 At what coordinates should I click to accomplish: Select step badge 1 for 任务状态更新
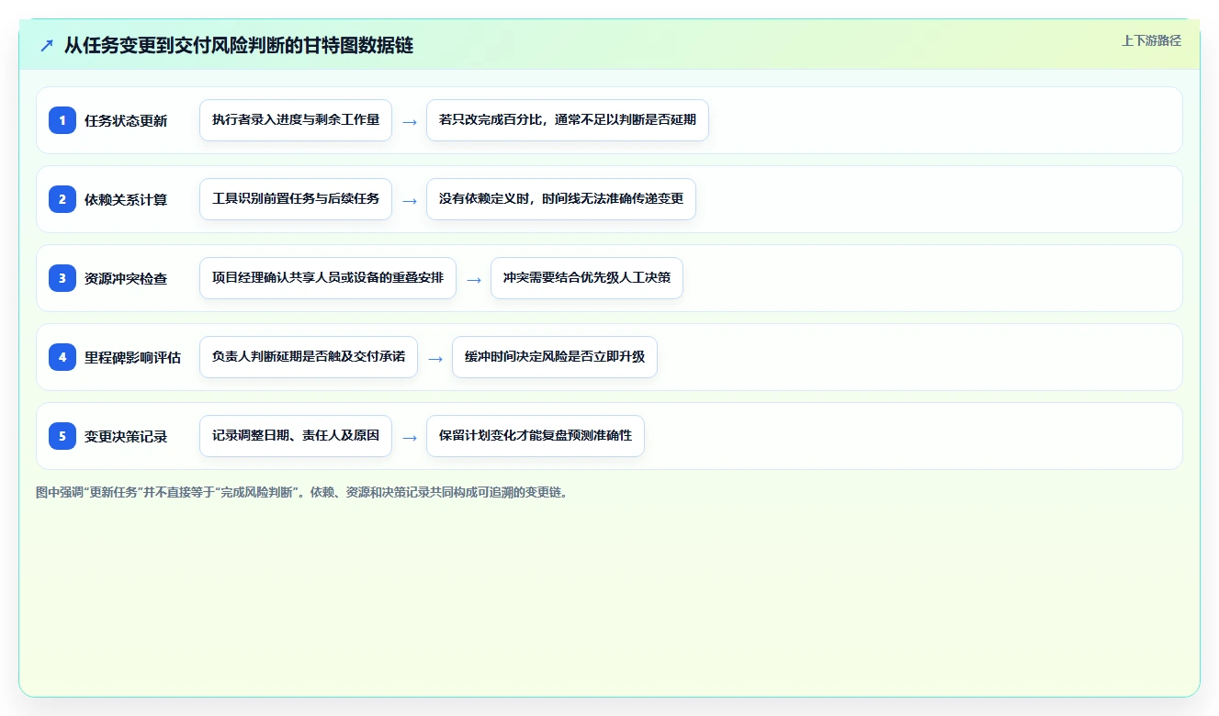pyautogui.click(x=62, y=120)
